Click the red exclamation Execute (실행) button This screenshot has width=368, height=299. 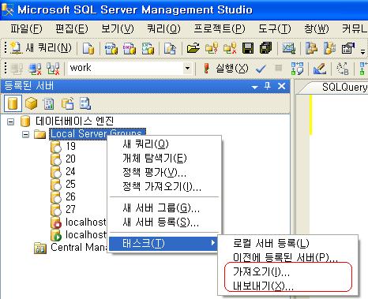tap(226, 69)
